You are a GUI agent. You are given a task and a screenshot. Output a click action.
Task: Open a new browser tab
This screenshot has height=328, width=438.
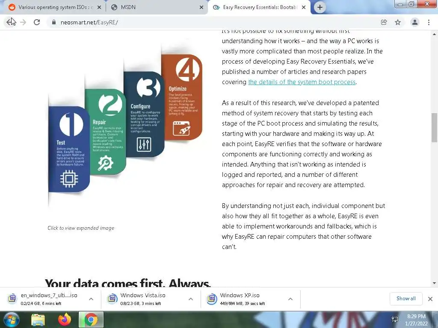(x=320, y=7)
